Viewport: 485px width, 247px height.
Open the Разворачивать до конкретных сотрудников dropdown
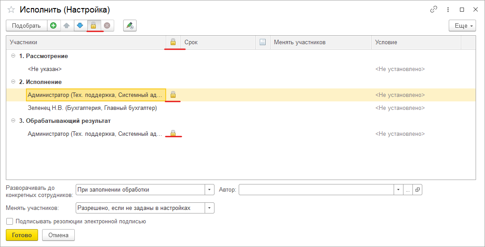pos(210,190)
